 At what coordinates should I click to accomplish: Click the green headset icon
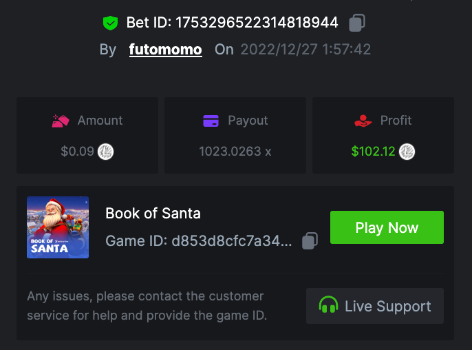coord(329,306)
